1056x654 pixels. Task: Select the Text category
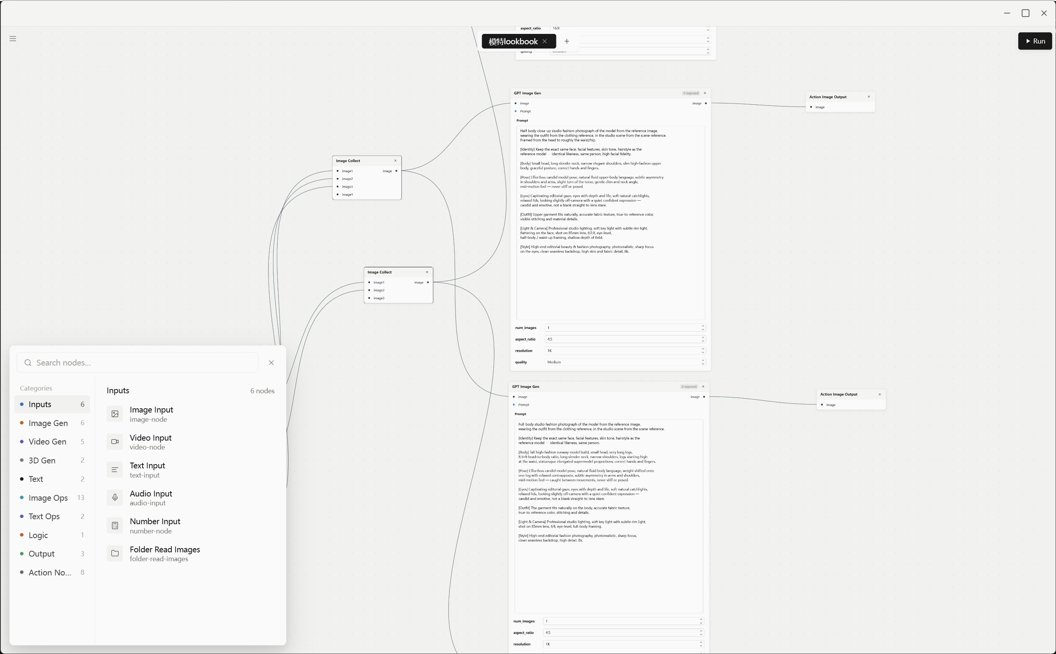52,479
